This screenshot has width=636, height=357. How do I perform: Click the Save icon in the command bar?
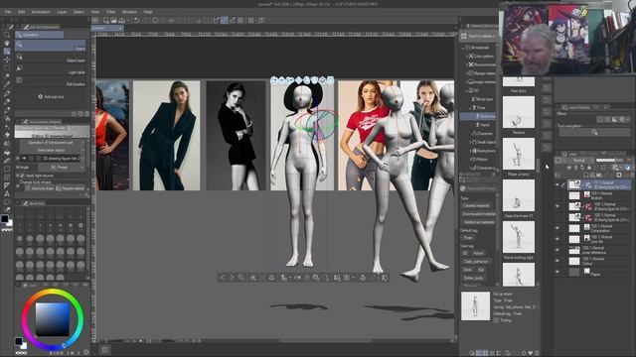(121, 20)
